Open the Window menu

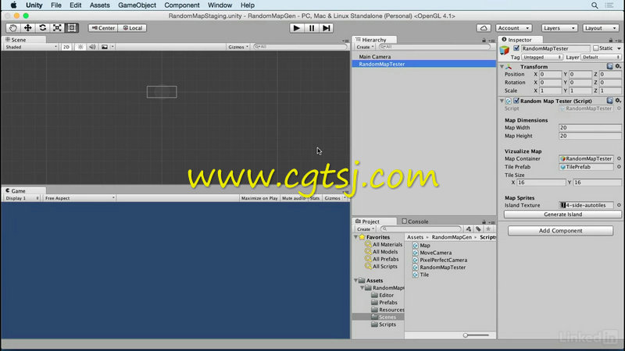pyautogui.click(x=220, y=5)
